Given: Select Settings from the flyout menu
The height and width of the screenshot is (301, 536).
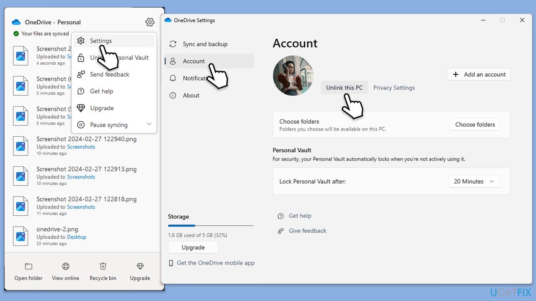Looking at the screenshot, I should coord(114,41).
